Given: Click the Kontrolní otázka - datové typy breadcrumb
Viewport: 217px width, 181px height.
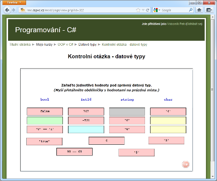Looking at the screenshot, I should [124, 45].
